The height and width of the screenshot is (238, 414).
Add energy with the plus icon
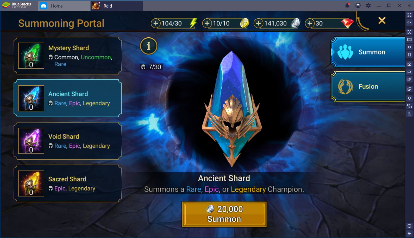pos(155,23)
